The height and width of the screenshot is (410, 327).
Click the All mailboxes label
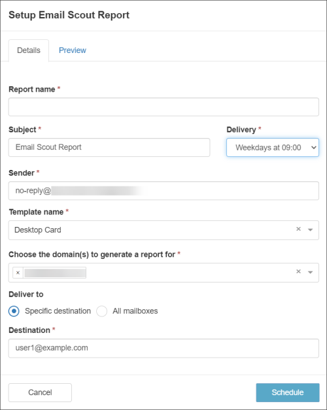pos(135,311)
